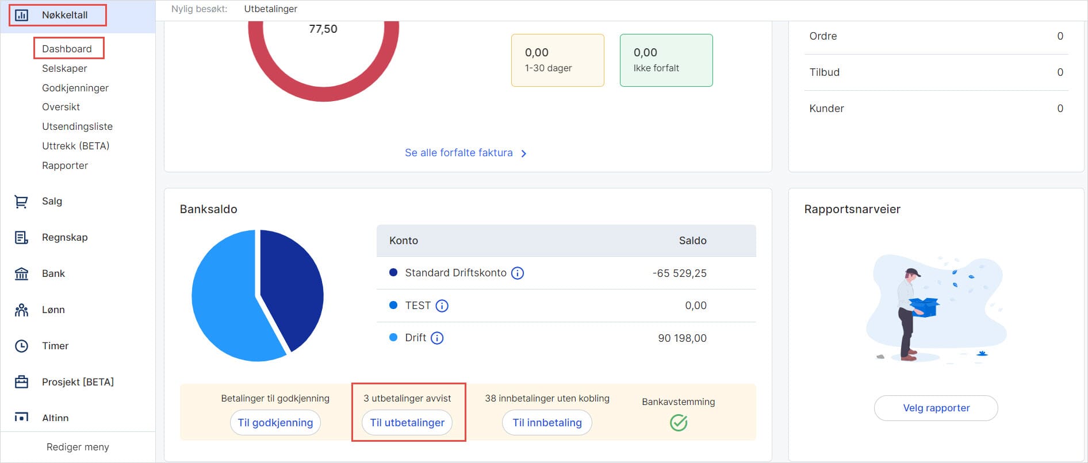Click the -65 529,25 balance value
Image resolution: width=1088 pixels, height=463 pixels.
(680, 273)
